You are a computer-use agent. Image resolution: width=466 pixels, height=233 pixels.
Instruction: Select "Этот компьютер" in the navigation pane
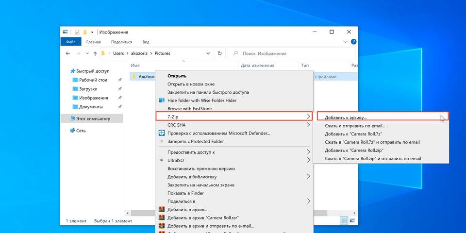[x=93, y=118]
